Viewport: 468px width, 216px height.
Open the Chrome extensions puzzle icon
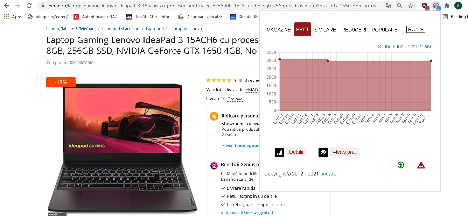(447, 6)
